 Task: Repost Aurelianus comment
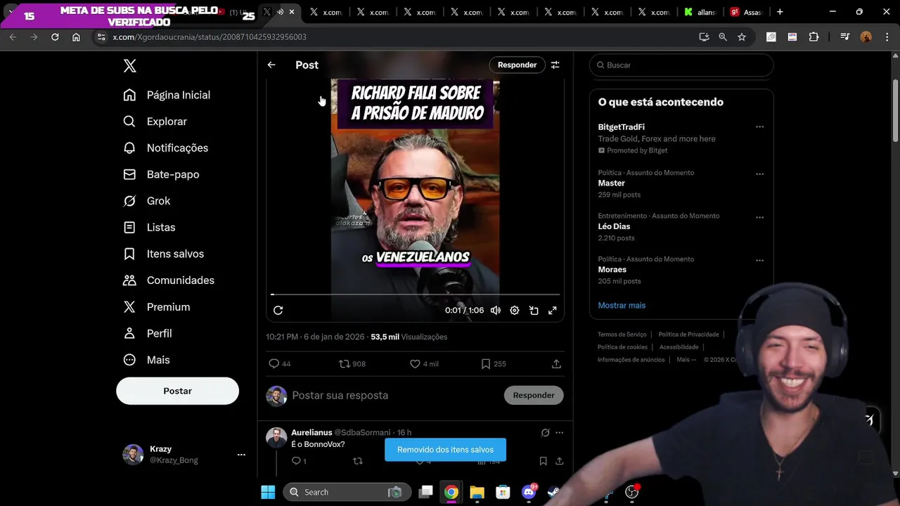(x=358, y=461)
